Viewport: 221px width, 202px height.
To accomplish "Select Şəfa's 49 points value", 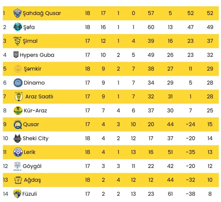I will pyautogui.click(x=210, y=27).
